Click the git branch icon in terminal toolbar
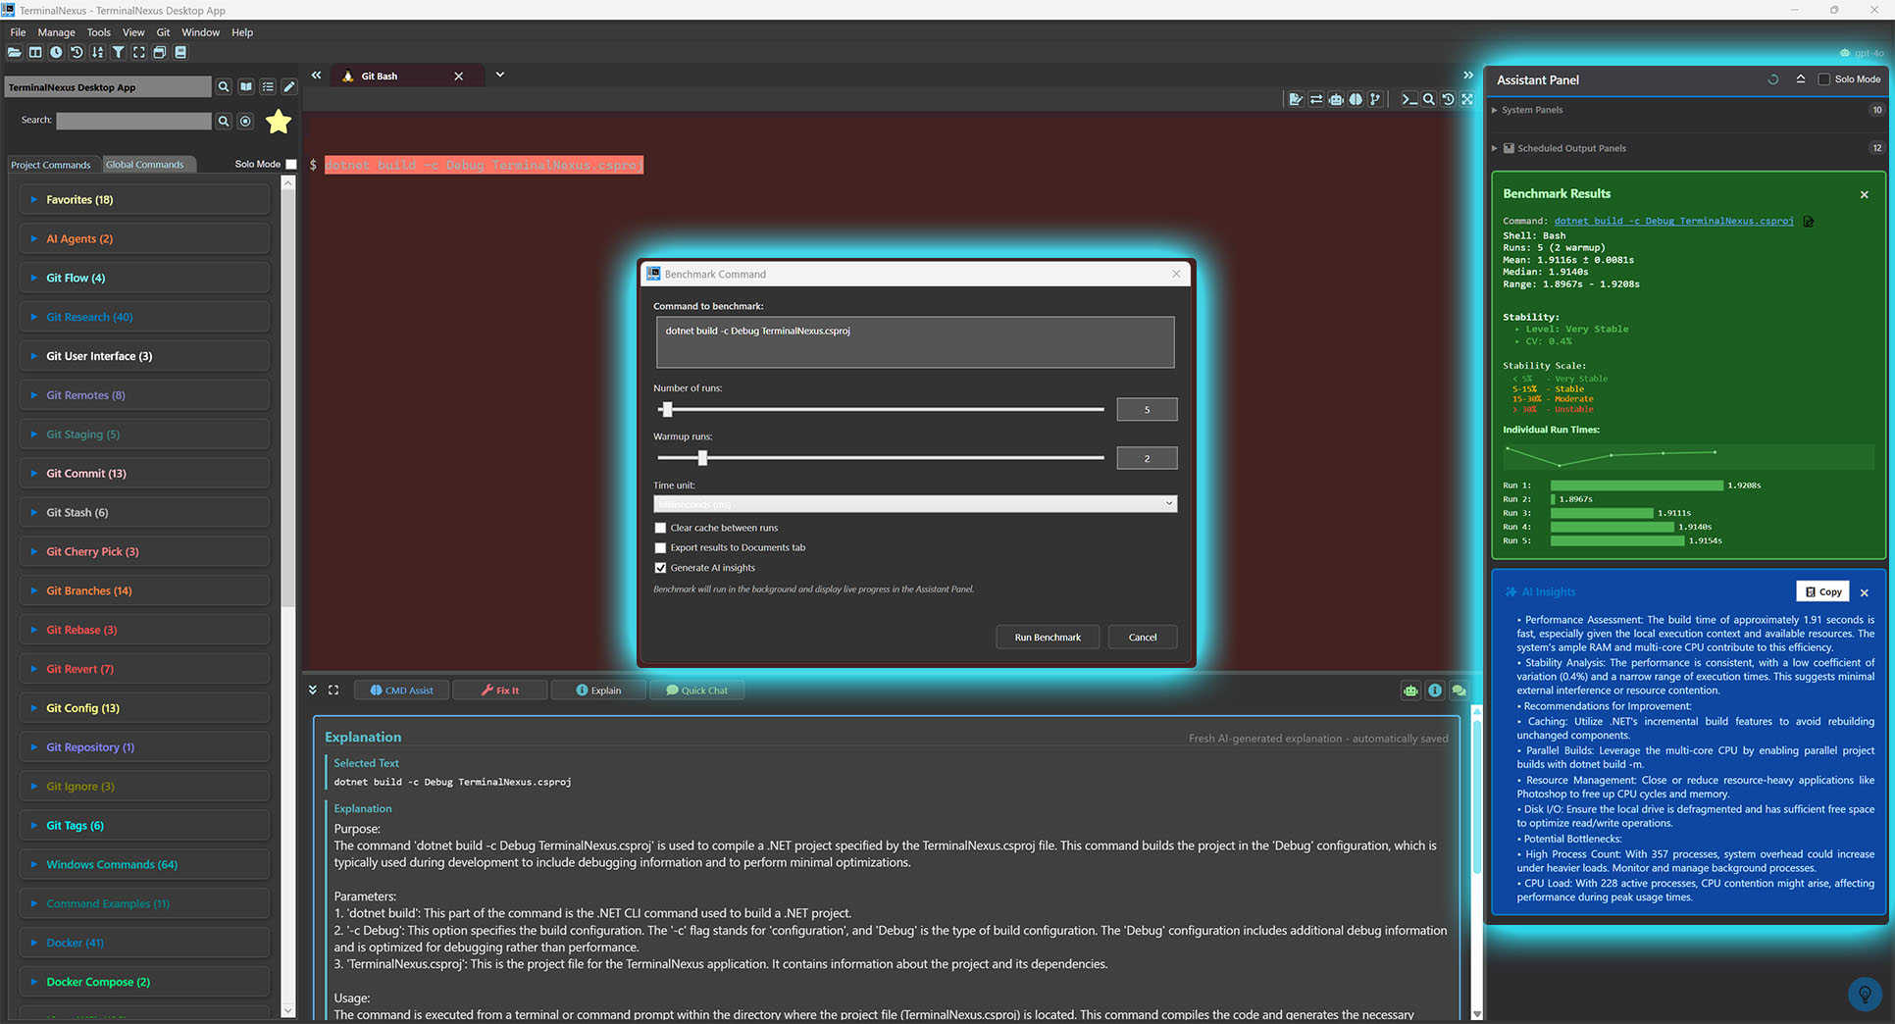Image resolution: width=1895 pixels, height=1024 pixels. [1375, 99]
